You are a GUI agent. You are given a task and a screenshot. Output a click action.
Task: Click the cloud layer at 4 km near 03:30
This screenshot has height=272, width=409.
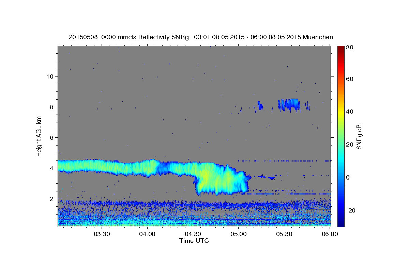[102, 166]
